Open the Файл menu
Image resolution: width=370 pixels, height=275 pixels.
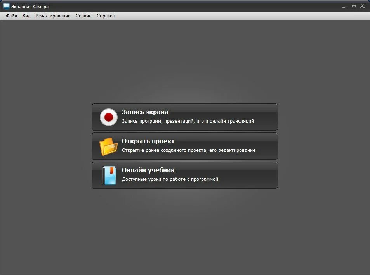pyautogui.click(x=11, y=16)
